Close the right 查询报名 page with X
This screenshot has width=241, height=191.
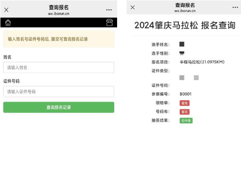[132, 7]
